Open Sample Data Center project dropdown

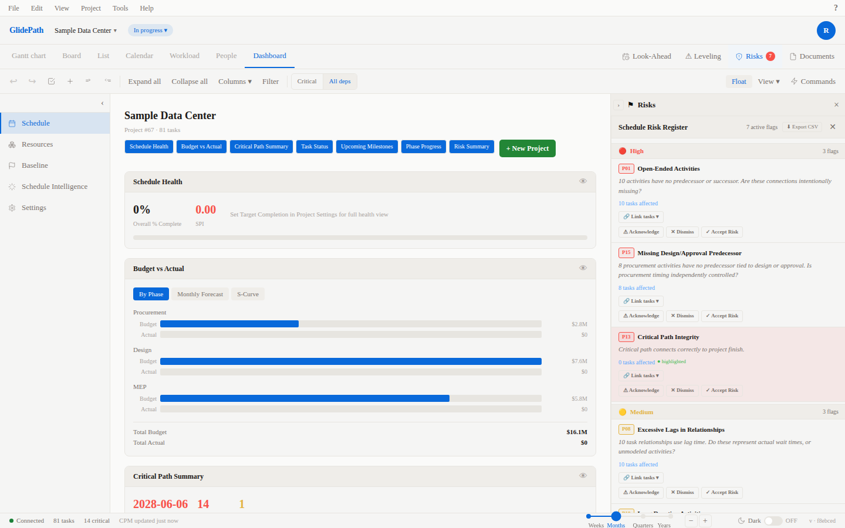86,31
